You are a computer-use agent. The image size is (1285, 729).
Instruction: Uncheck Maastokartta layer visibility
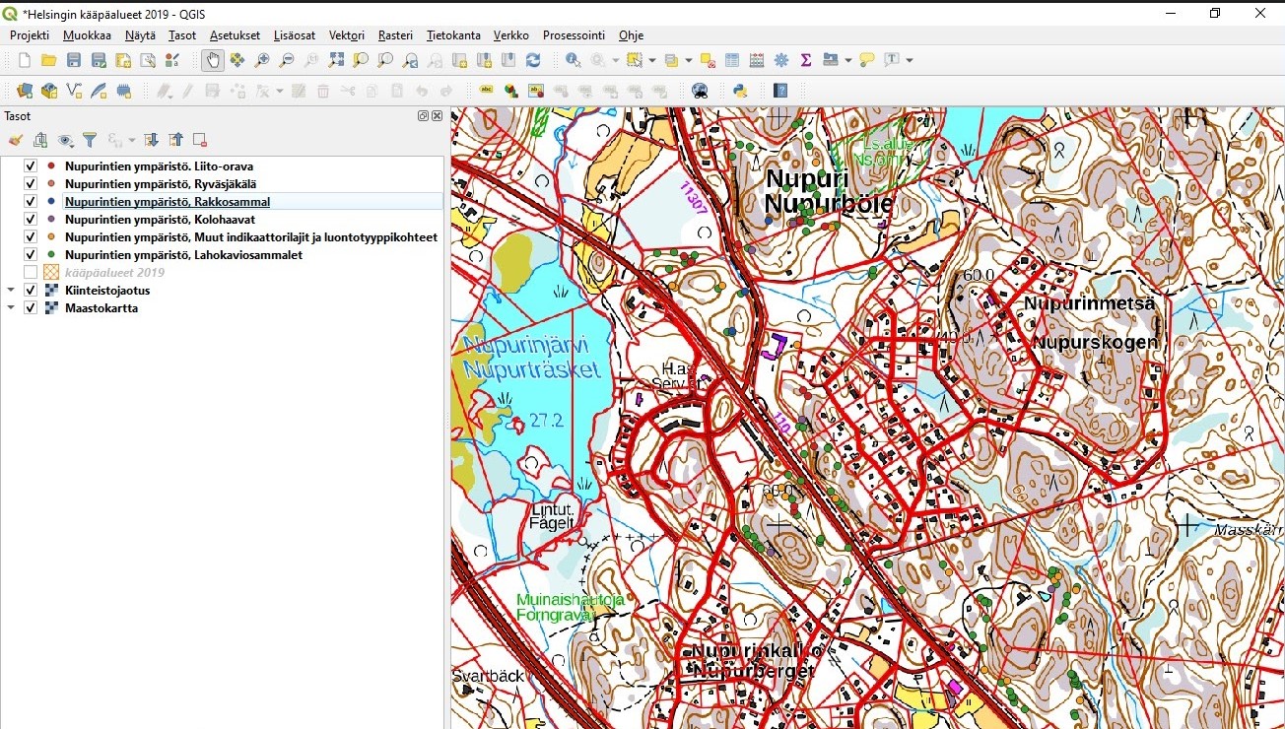tap(31, 308)
